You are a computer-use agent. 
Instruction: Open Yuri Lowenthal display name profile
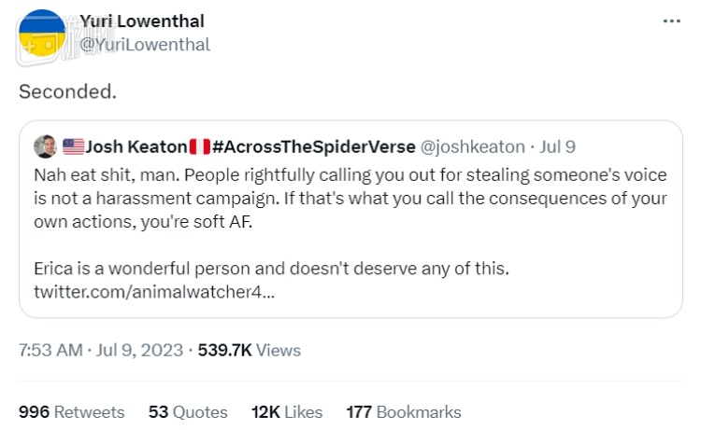coord(142,21)
